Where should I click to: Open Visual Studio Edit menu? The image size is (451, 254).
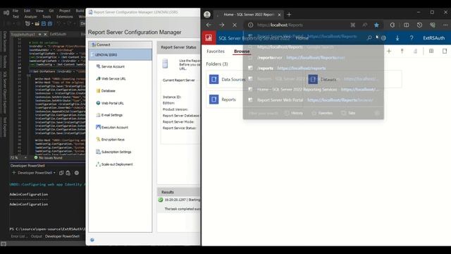click(27, 11)
